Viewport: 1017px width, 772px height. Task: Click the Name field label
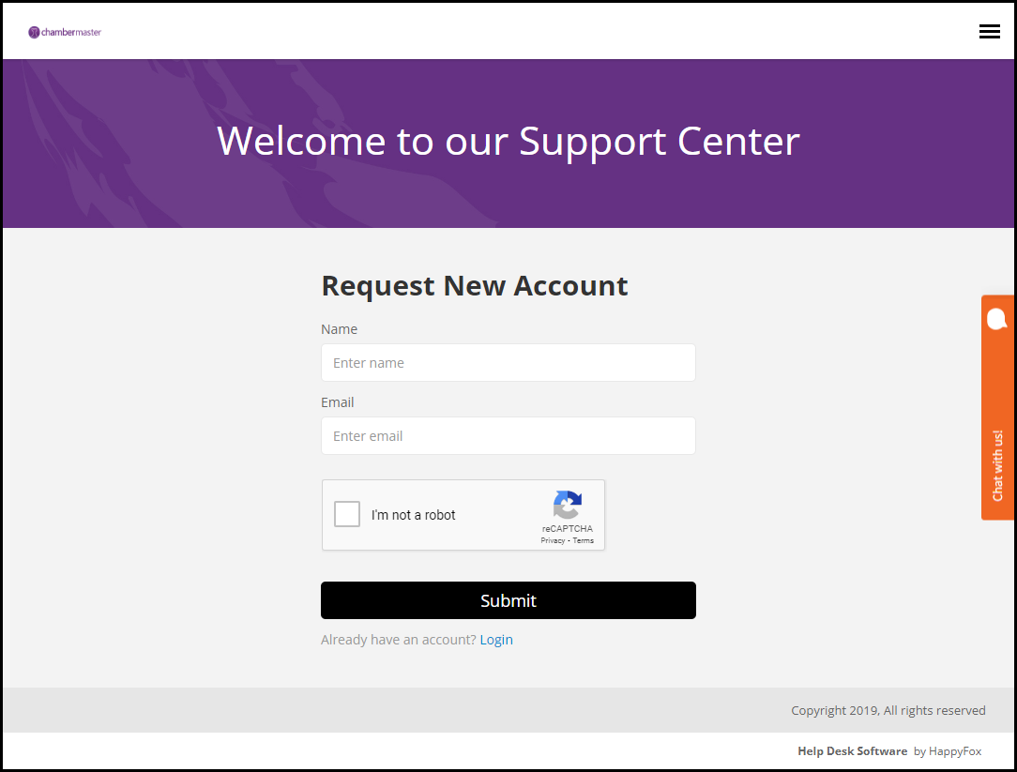coord(339,329)
